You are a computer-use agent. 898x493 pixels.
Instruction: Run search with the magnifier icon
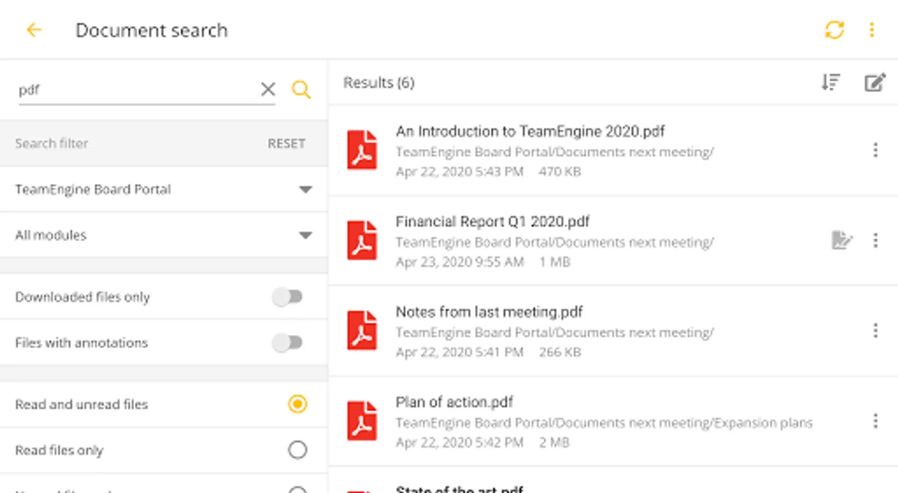[x=301, y=89]
